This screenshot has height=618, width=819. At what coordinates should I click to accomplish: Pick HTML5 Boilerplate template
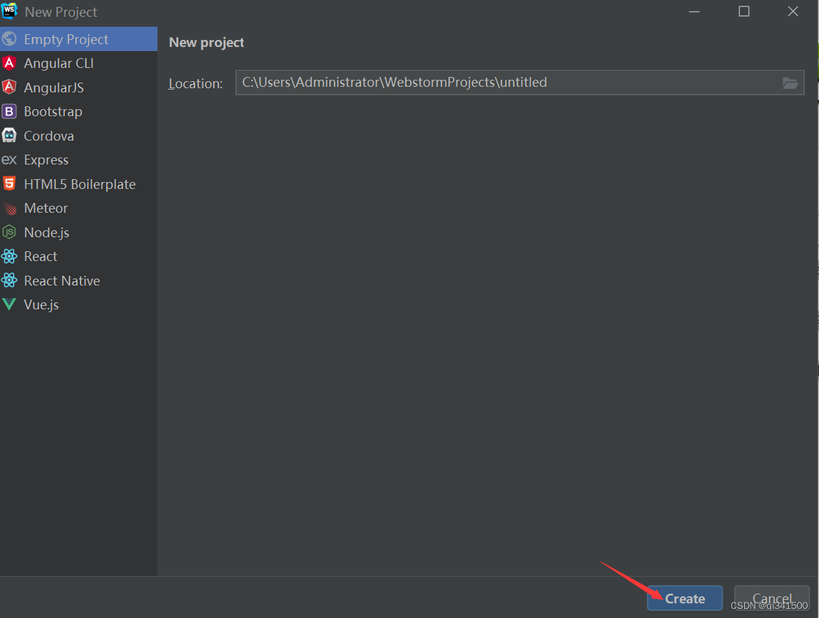click(78, 183)
